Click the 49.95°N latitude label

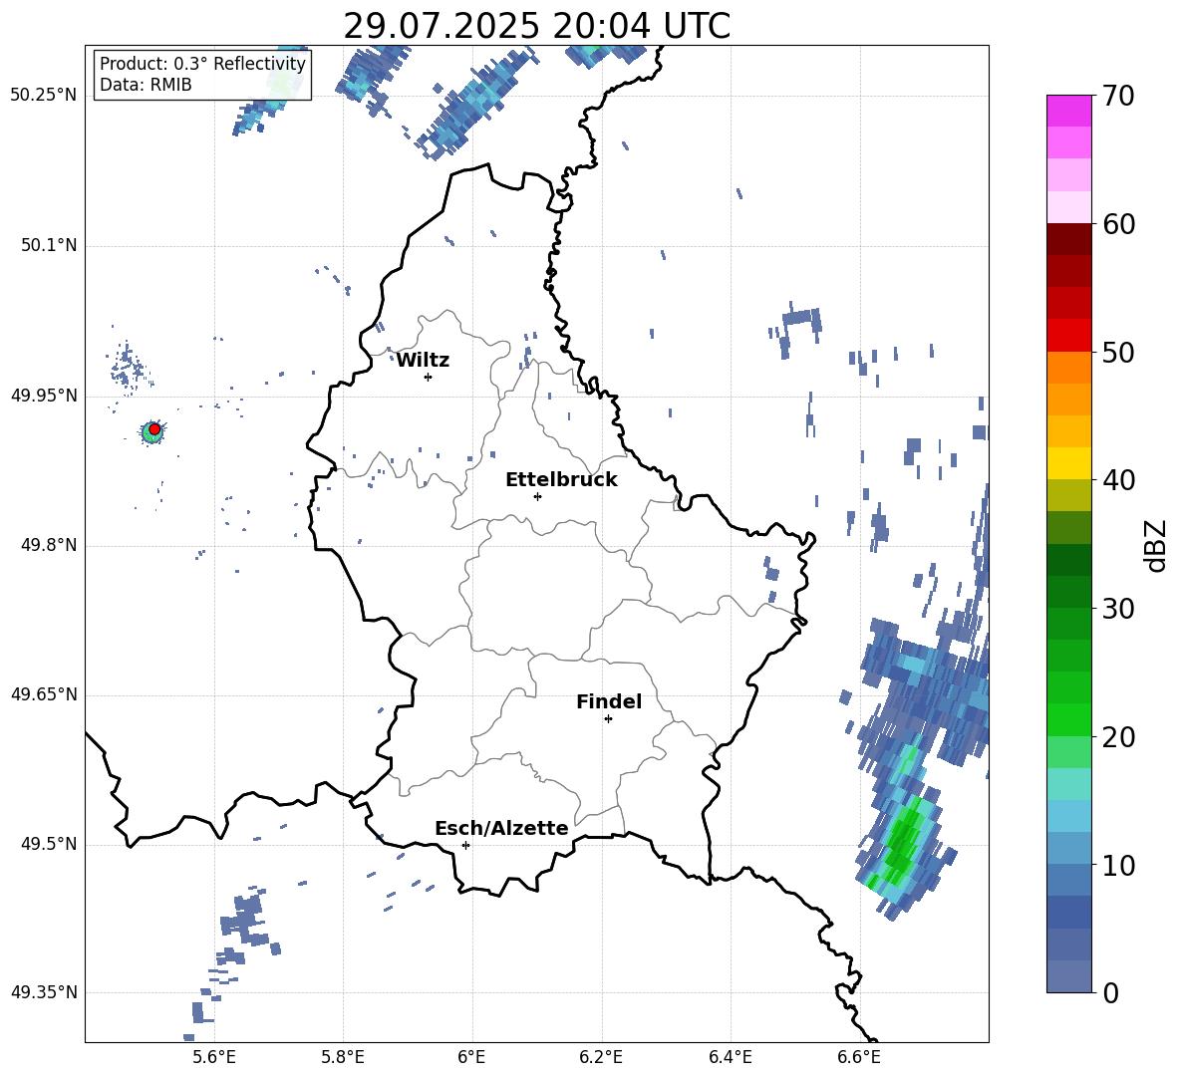point(44,396)
